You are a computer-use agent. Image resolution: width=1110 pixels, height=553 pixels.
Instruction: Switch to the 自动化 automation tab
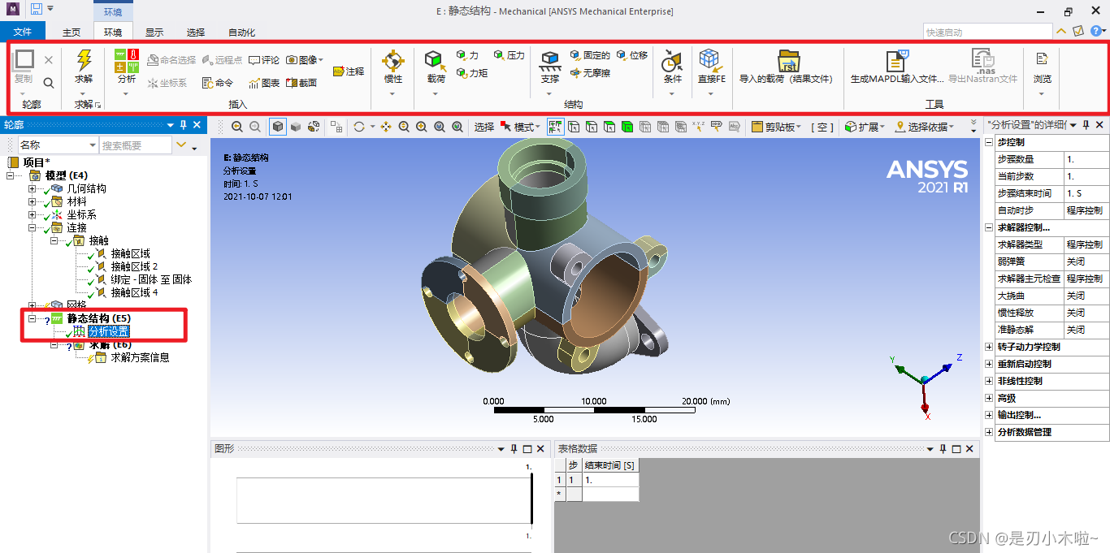[x=241, y=32]
